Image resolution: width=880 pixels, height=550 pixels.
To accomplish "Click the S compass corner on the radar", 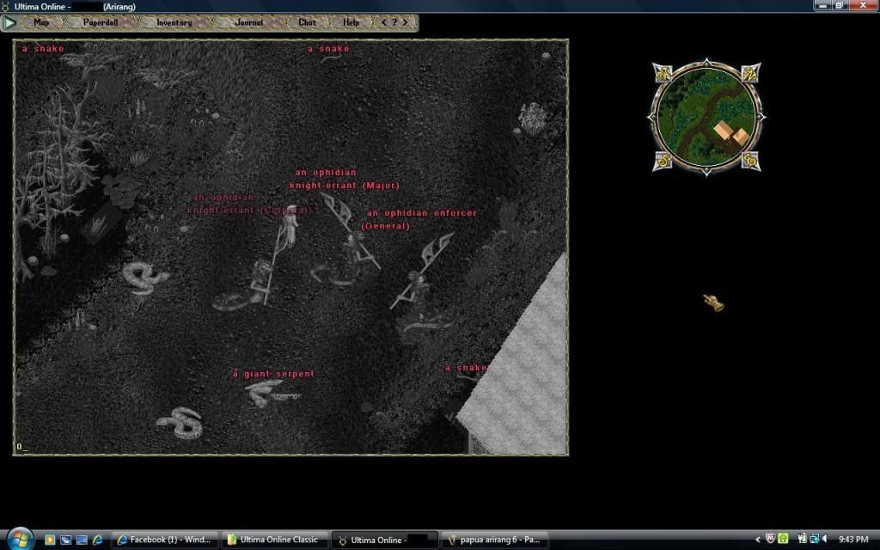I will tap(663, 161).
